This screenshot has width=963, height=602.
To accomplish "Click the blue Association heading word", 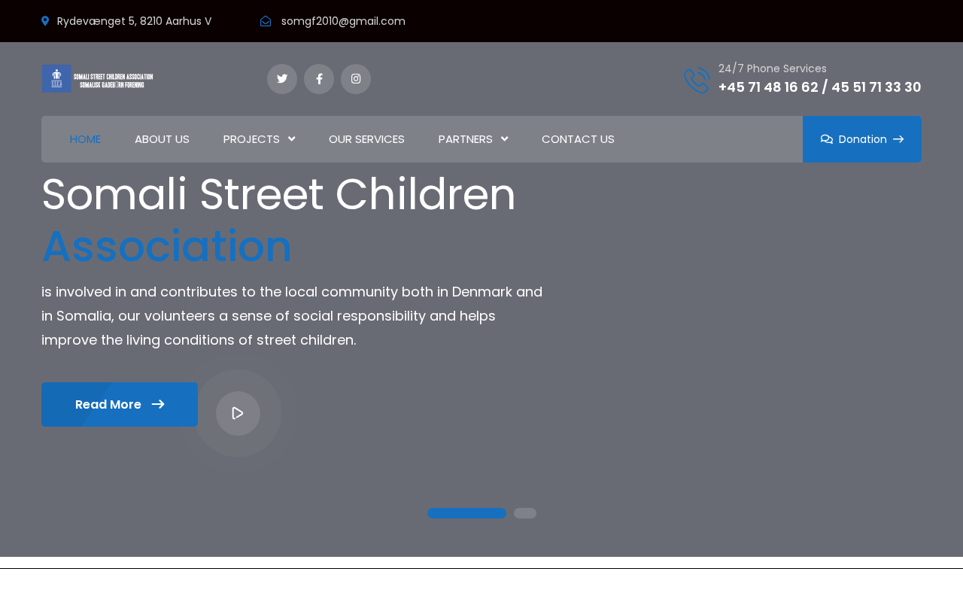I will click(167, 247).
